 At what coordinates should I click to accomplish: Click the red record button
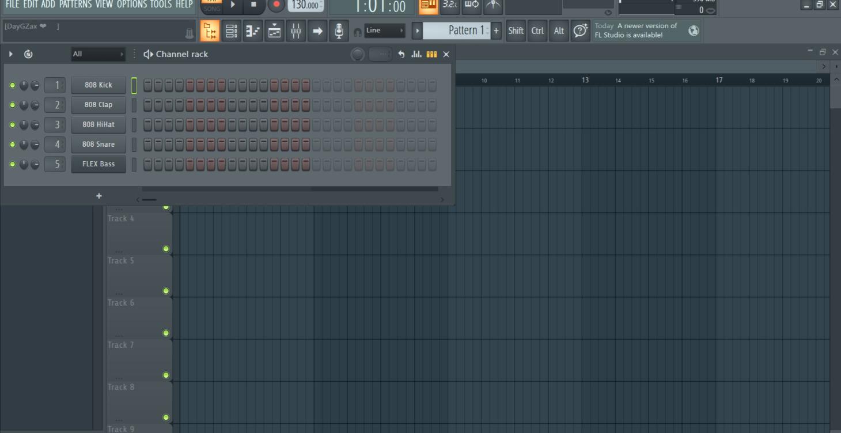tap(276, 5)
